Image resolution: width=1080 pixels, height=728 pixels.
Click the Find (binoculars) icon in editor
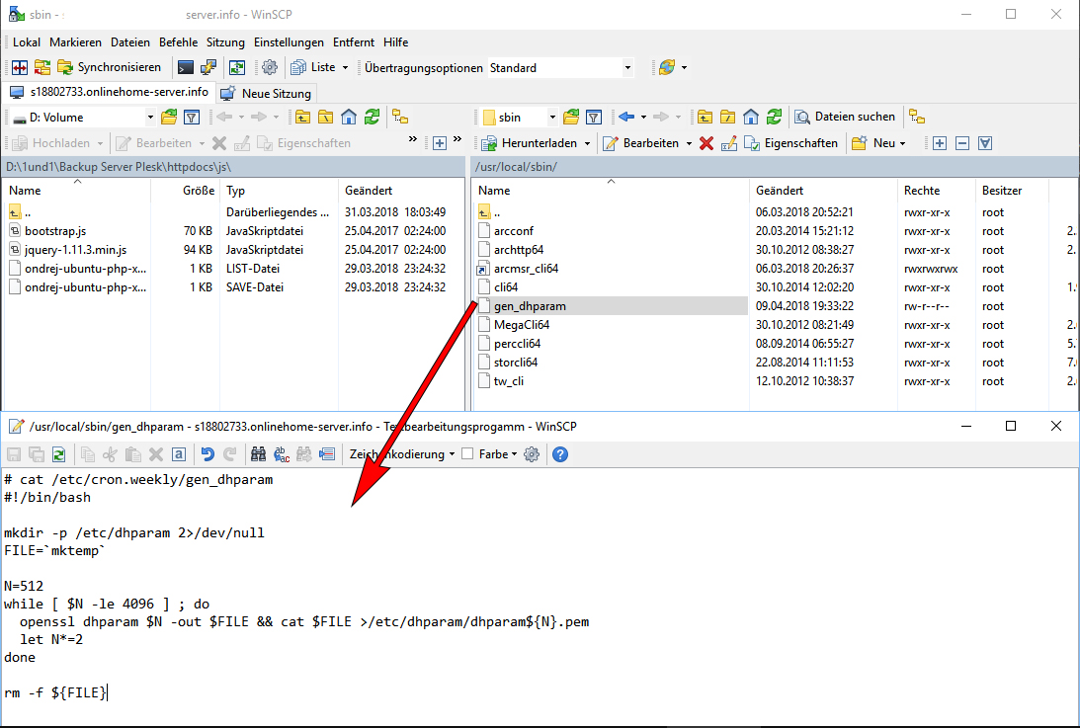(x=259, y=454)
